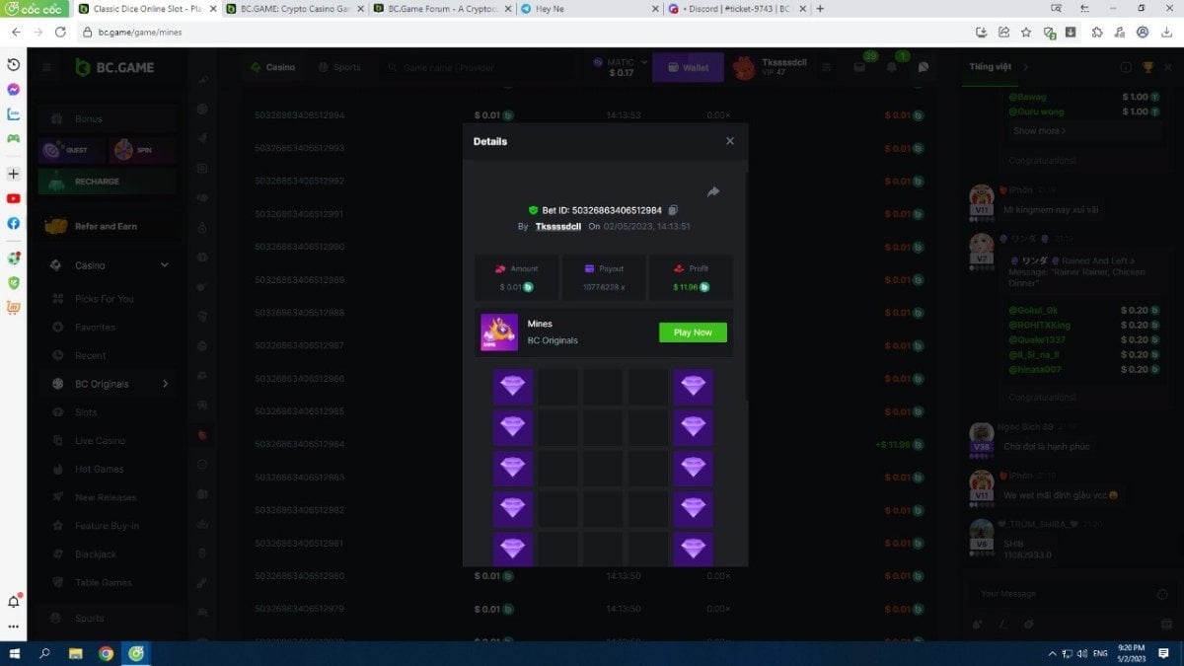This screenshot has width=1184, height=666.
Task: Open the Wallet button in header
Action: click(688, 68)
